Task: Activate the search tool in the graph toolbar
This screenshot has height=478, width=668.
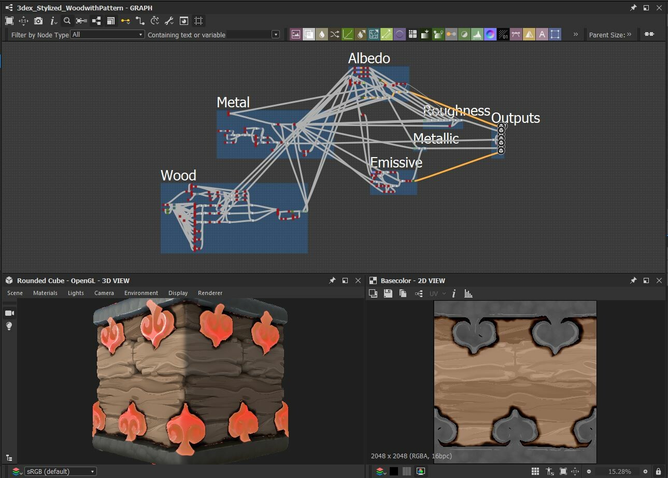Action: pyautogui.click(x=67, y=21)
